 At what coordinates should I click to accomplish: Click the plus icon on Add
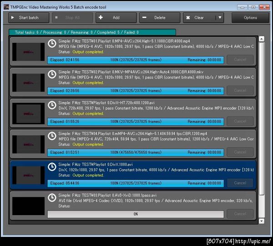click(x=101, y=17)
